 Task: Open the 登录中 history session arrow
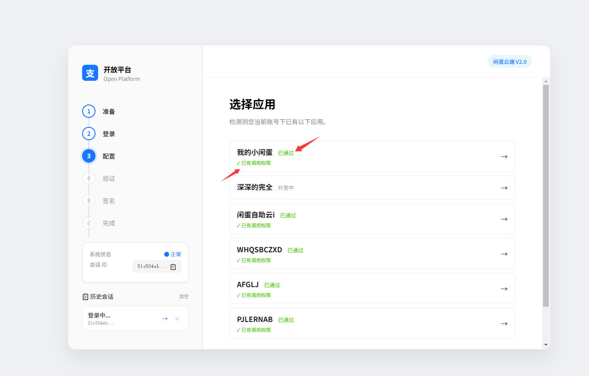(165, 318)
